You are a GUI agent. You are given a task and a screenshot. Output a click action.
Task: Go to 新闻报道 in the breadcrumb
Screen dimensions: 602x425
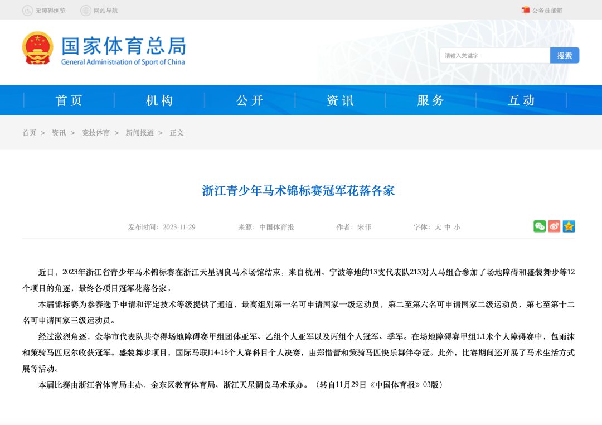pos(140,133)
